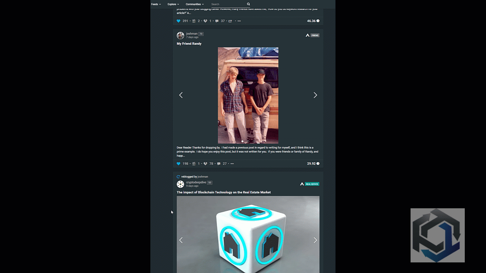Focus the Search input field
This screenshot has height=273, width=486.
click(x=228, y=4)
